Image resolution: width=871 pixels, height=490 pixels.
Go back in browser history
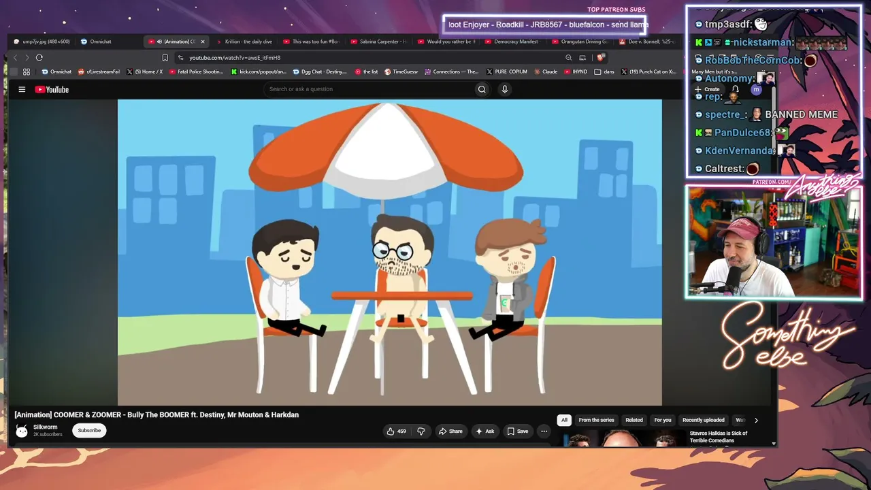click(x=15, y=58)
